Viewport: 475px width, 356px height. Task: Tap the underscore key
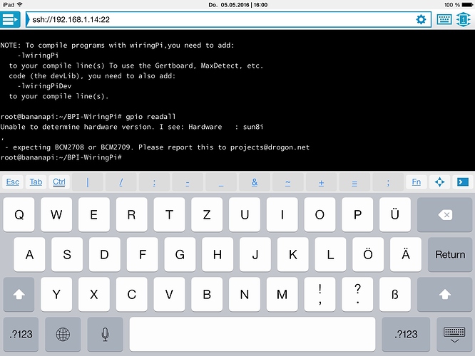point(221,182)
